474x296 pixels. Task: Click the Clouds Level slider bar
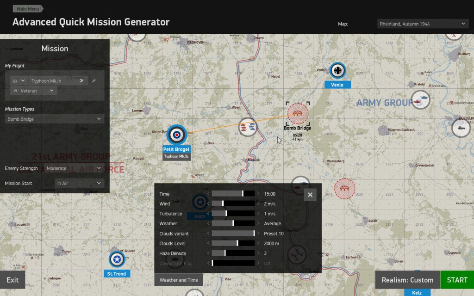[233, 243]
